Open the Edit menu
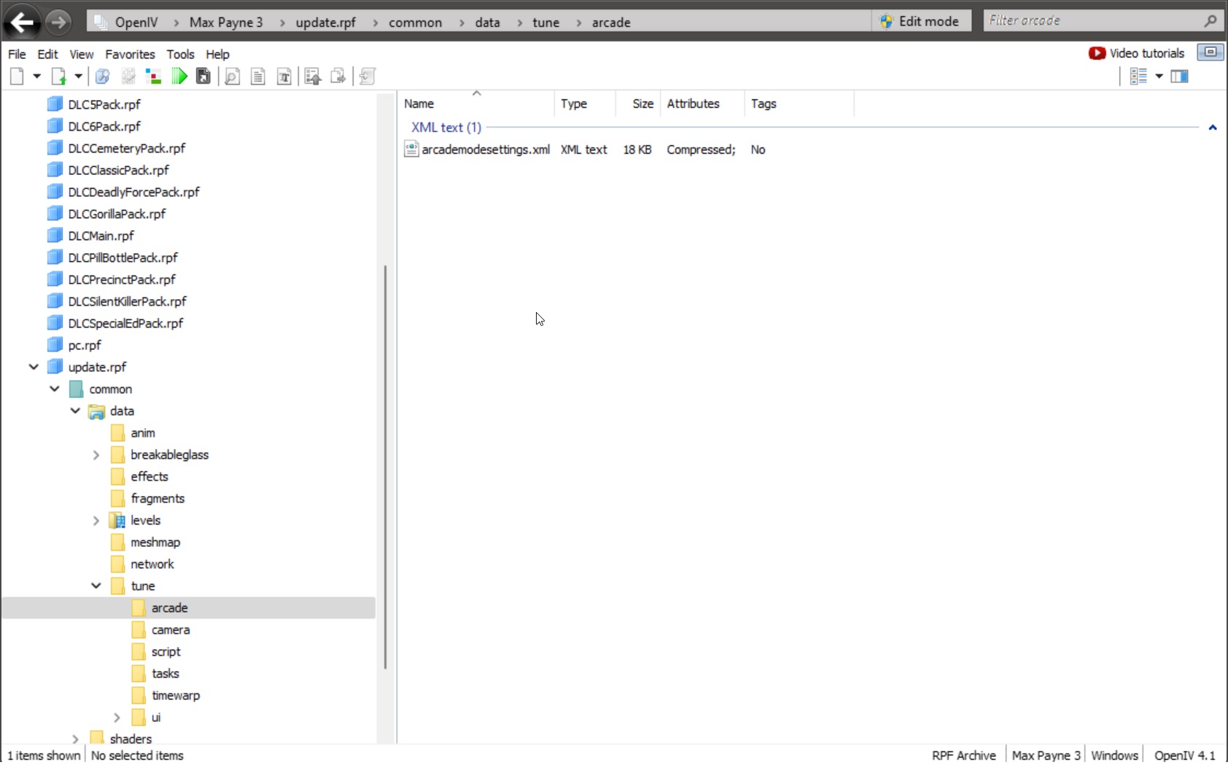 47,54
